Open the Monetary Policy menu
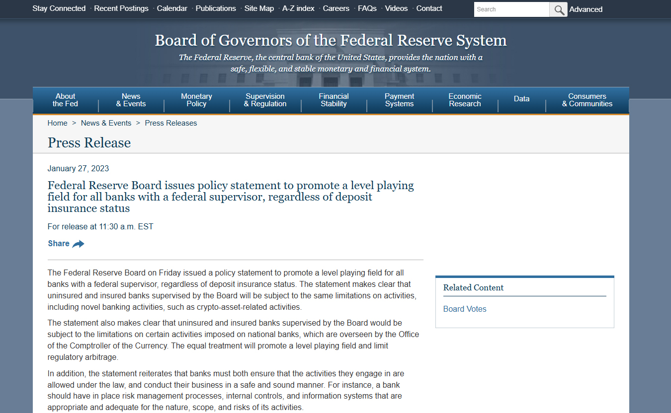 point(196,100)
